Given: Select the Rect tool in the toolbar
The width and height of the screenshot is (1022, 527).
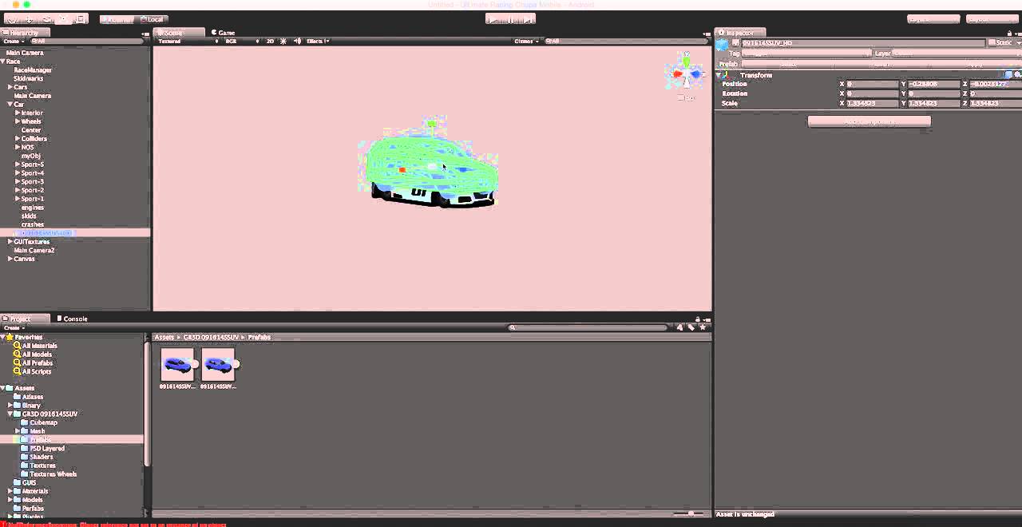Looking at the screenshot, I should pyautogui.click(x=81, y=19).
